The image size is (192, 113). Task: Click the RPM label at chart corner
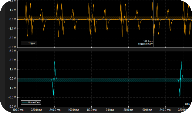[x=188, y=104]
